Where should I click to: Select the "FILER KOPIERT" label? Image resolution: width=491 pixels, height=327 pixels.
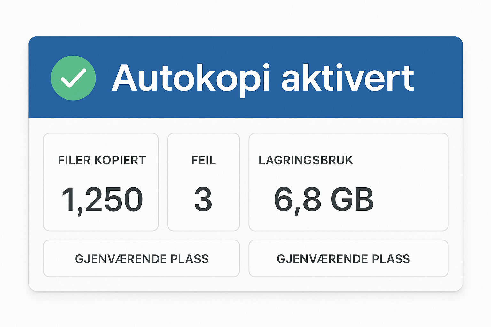[x=102, y=160]
